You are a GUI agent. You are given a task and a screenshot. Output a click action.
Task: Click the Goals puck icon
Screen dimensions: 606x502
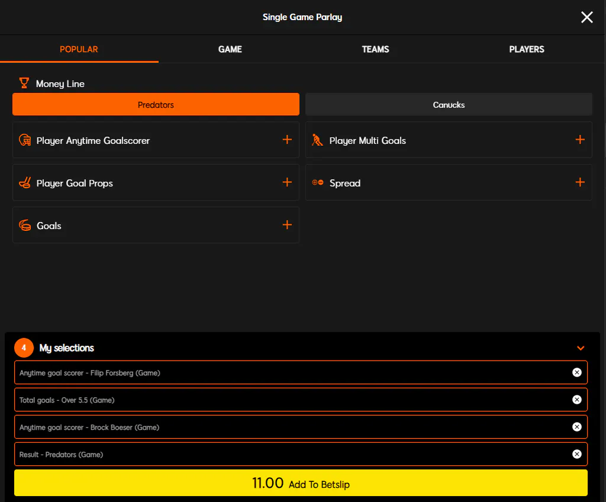[x=25, y=225]
